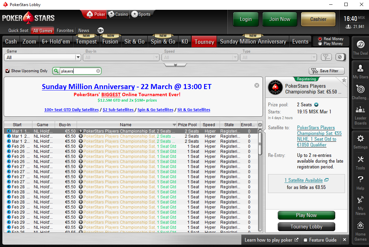Screen dimensions: 369x247
Task: Open the filter funnel options button
Action: coord(326,57)
